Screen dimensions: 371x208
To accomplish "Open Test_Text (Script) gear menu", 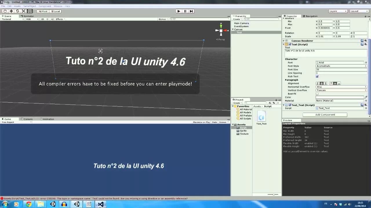I will 366,105.
